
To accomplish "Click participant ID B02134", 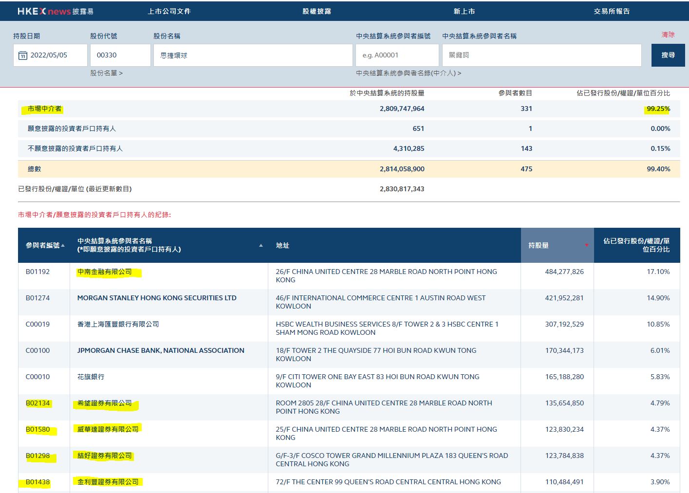I will point(37,403).
